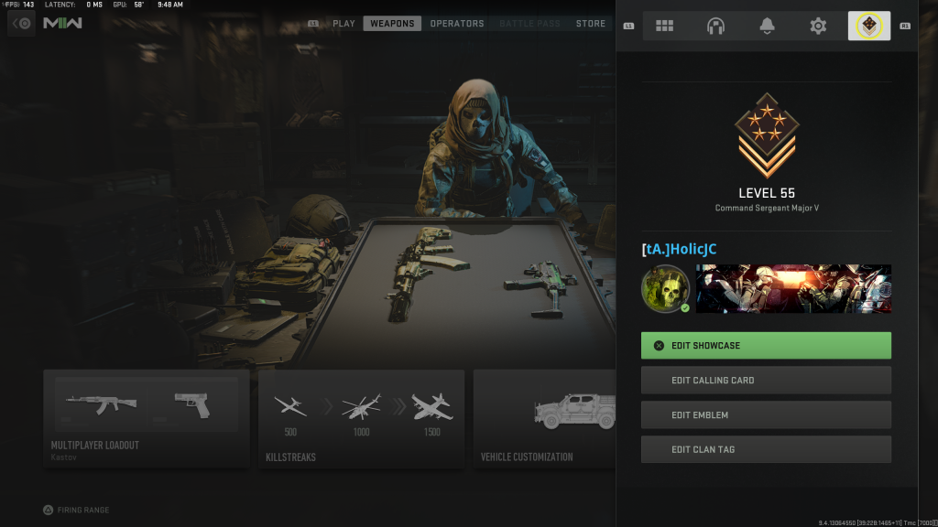The width and height of the screenshot is (938, 527).
Task: Open the notifications bell icon
Action: [x=767, y=27]
